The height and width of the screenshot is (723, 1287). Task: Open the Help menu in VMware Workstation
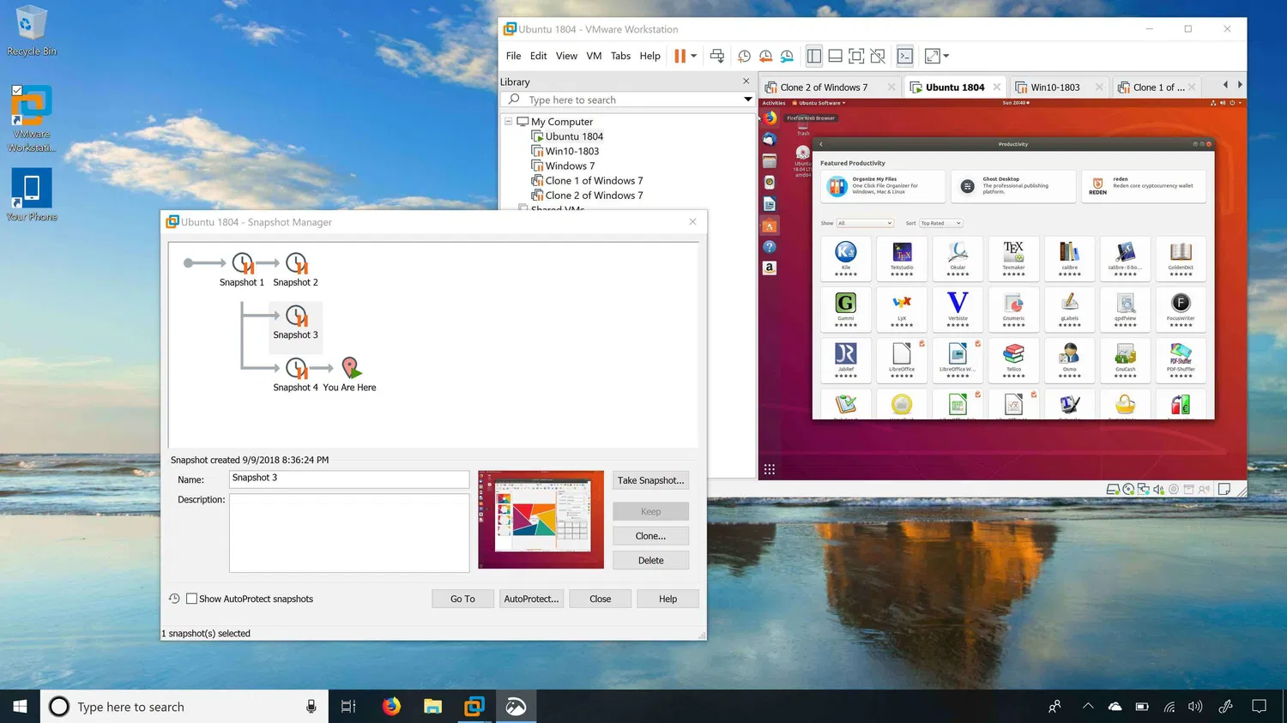[x=650, y=56]
